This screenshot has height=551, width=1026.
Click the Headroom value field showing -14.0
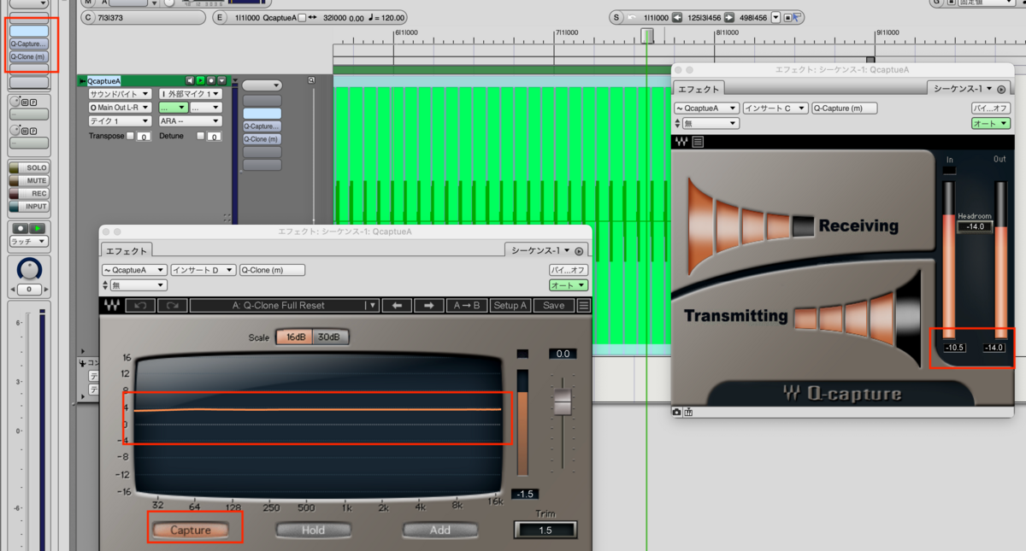click(975, 226)
